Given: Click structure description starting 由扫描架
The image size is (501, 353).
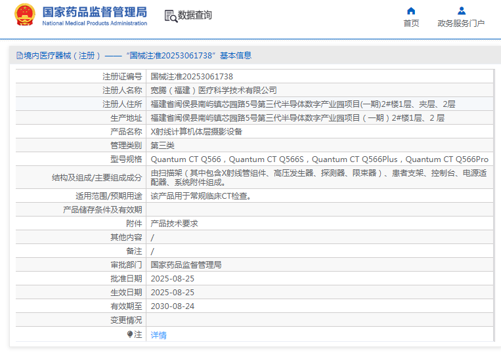Looking at the screenshot, I should tap(318, 177).
